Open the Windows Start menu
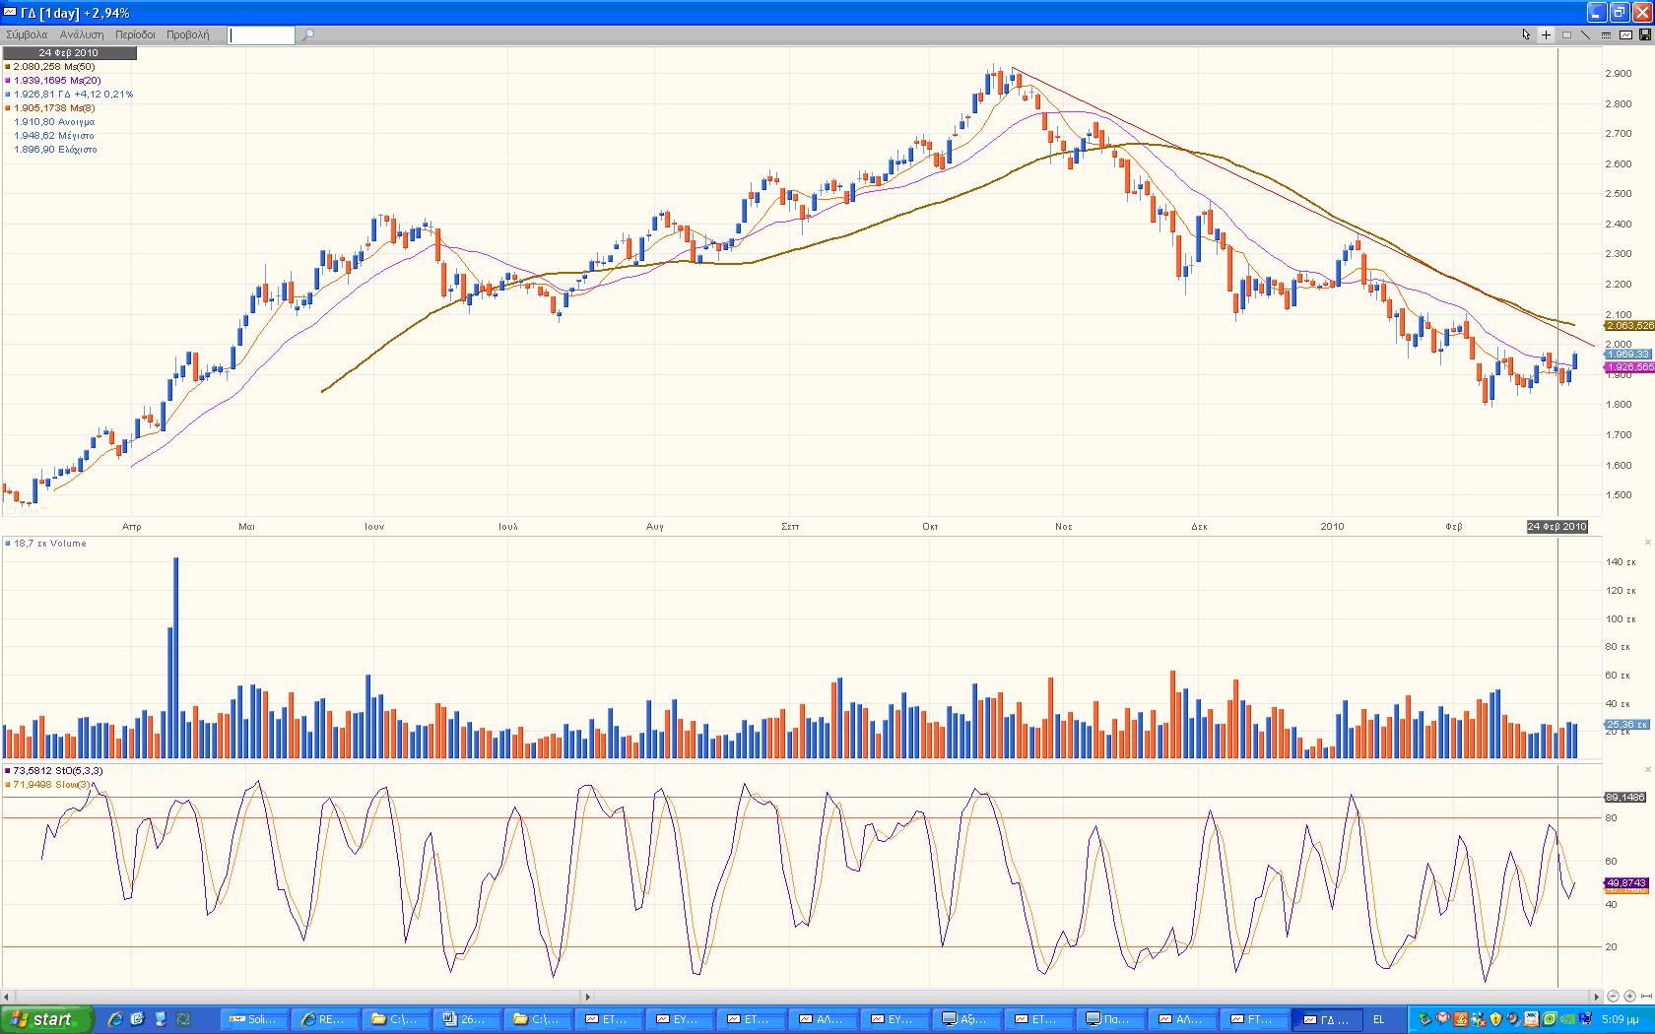 coord(46,1019)
